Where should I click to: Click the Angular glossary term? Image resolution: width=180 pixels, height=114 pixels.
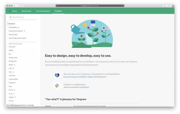click(48, 106)
